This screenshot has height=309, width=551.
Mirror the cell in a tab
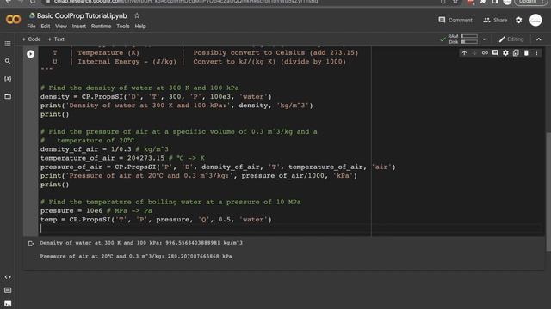tap(516, 53)
